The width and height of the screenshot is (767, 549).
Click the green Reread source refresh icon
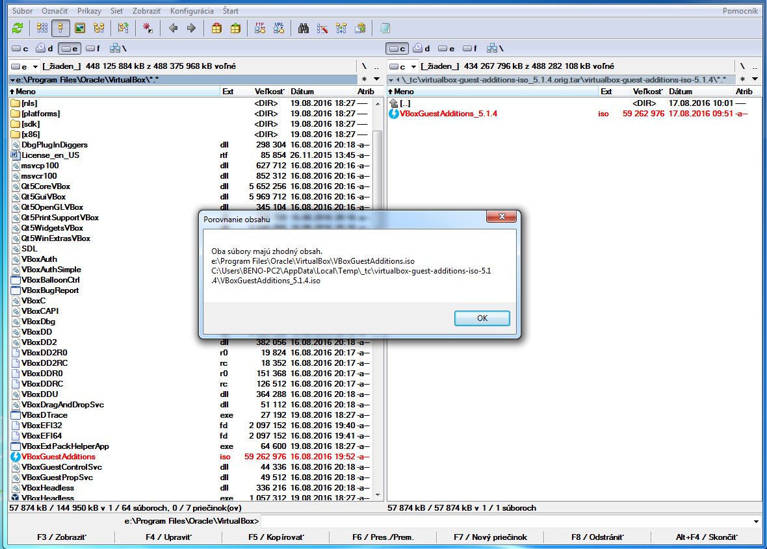pyautogui.click(x=18, y=29)
